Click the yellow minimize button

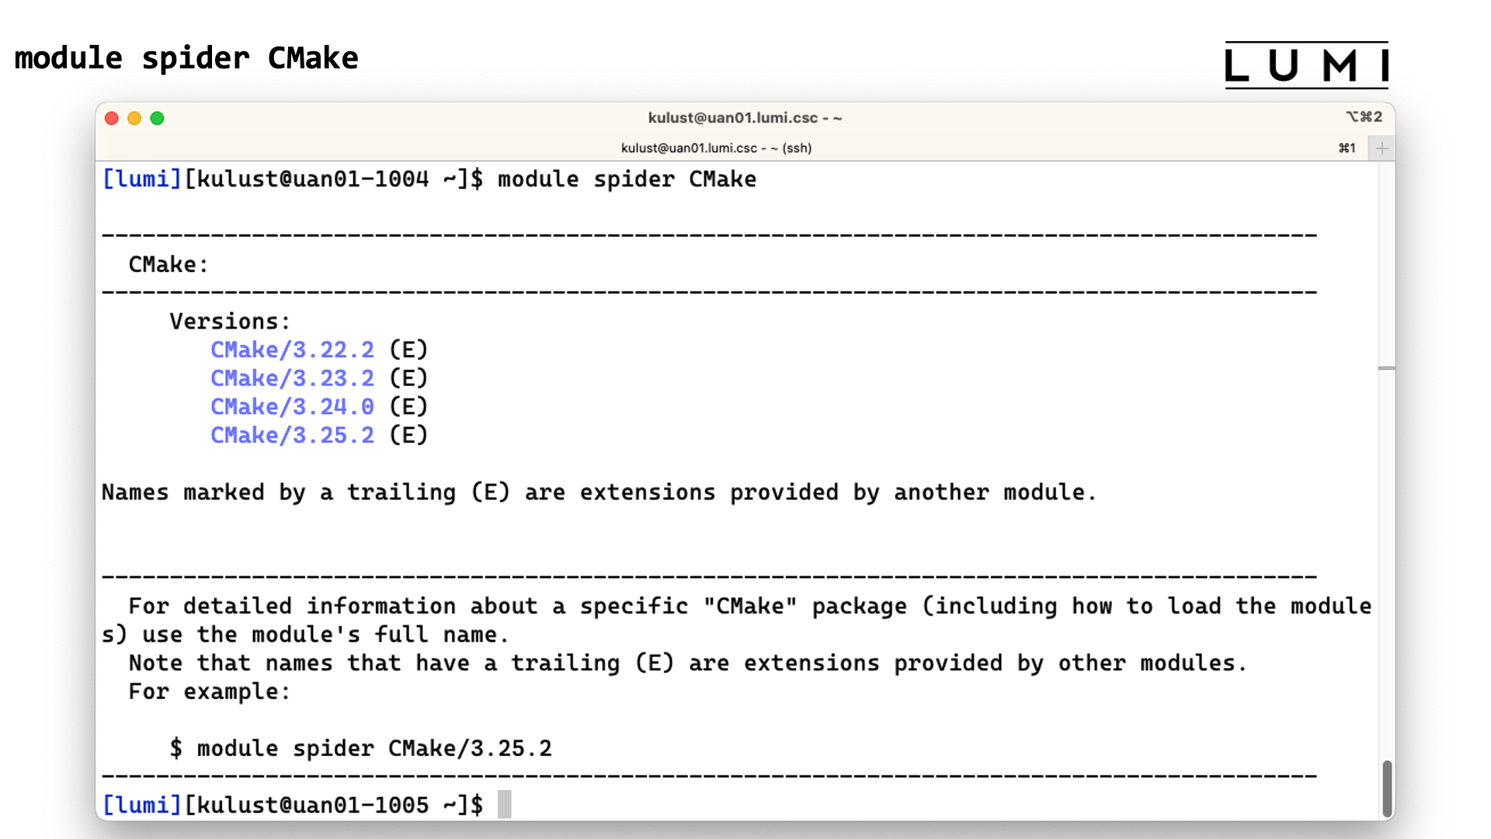(134, 117)
